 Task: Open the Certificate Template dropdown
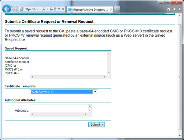coord(95,92)
